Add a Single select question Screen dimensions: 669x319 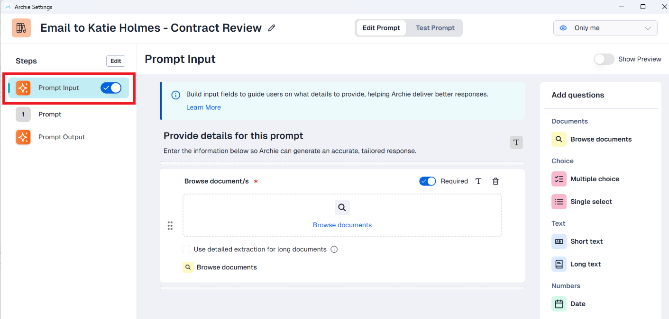click(591, 202)
